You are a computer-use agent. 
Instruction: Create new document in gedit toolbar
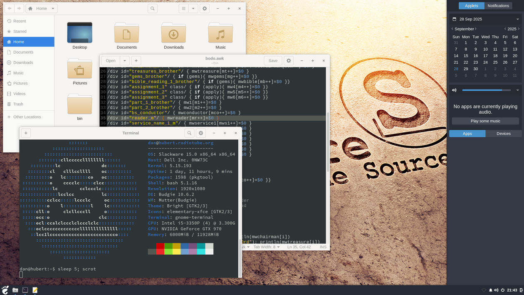(x=136, y=61)
